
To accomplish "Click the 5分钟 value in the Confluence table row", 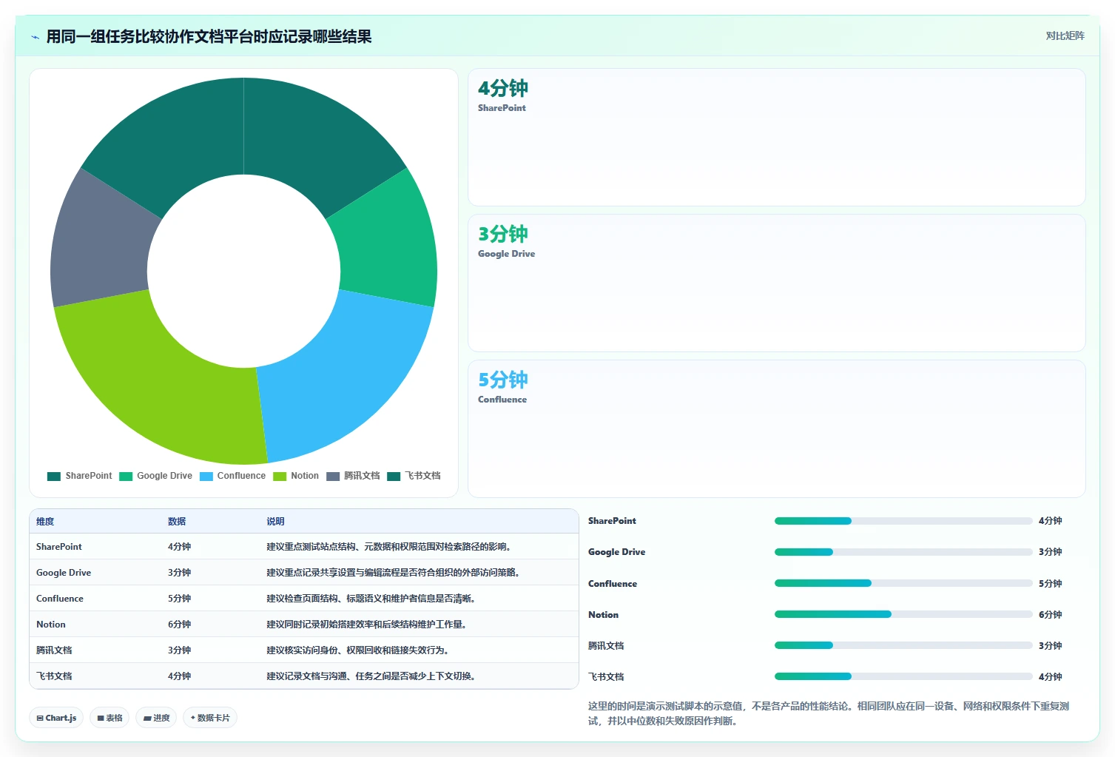I will 179,599.
